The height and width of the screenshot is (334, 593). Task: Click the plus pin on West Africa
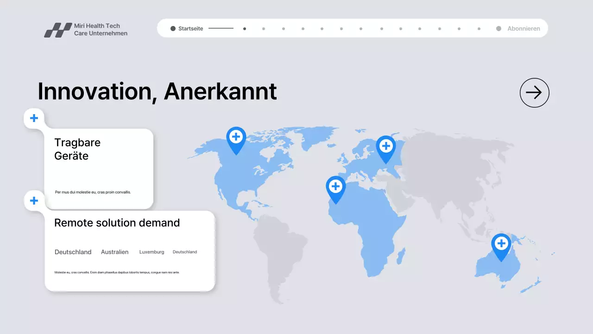pos(335,186)
